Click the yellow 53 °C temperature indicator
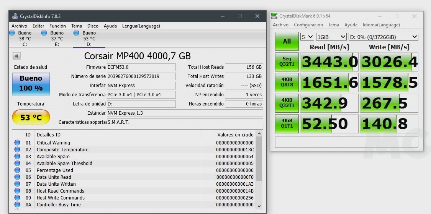 31,117
